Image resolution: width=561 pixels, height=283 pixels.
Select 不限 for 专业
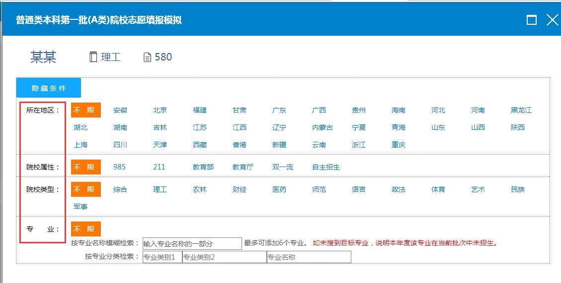(x=85, y=229)
